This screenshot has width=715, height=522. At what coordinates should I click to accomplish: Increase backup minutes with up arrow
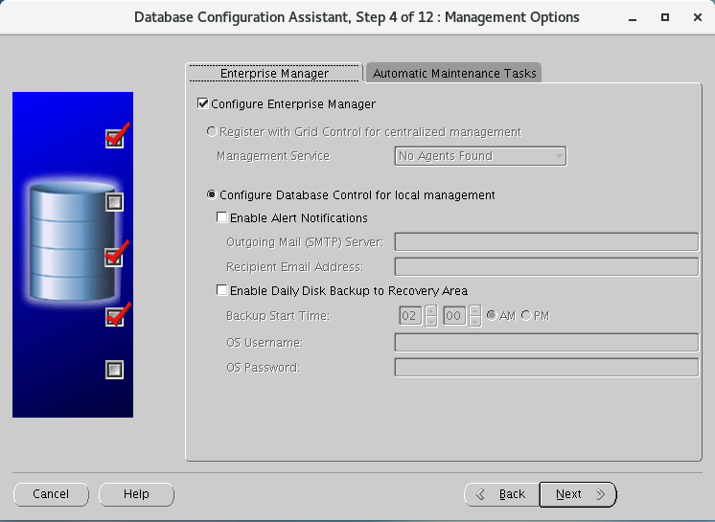(475, 311)
